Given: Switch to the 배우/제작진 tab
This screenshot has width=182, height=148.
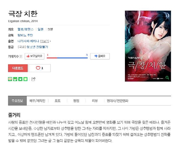Looking at the screenshot, I should [37, 101].
